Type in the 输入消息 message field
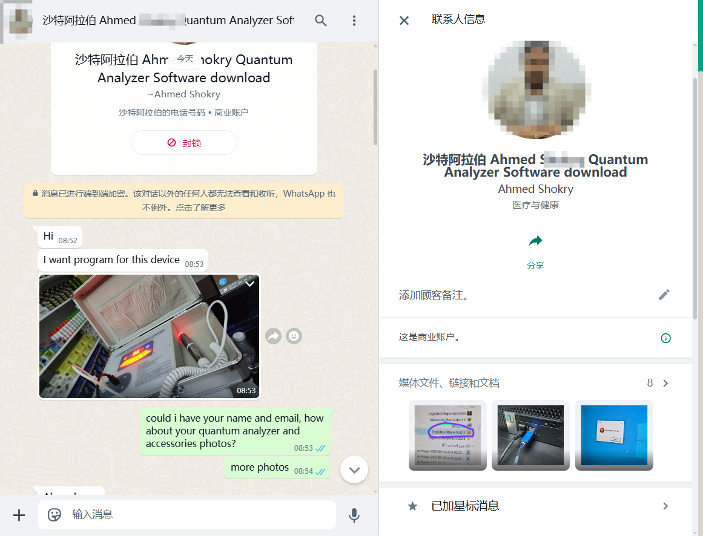The height and width of the screenshot is (536, 703). (x=200, y=515)
